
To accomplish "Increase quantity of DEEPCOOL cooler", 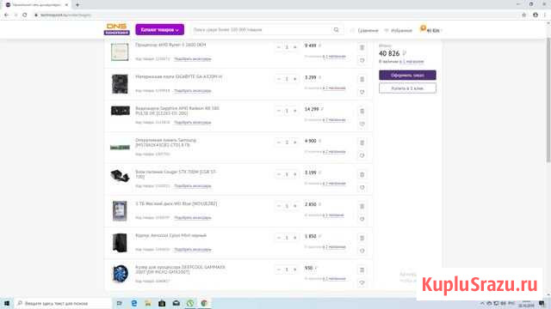I will [294, 270].
